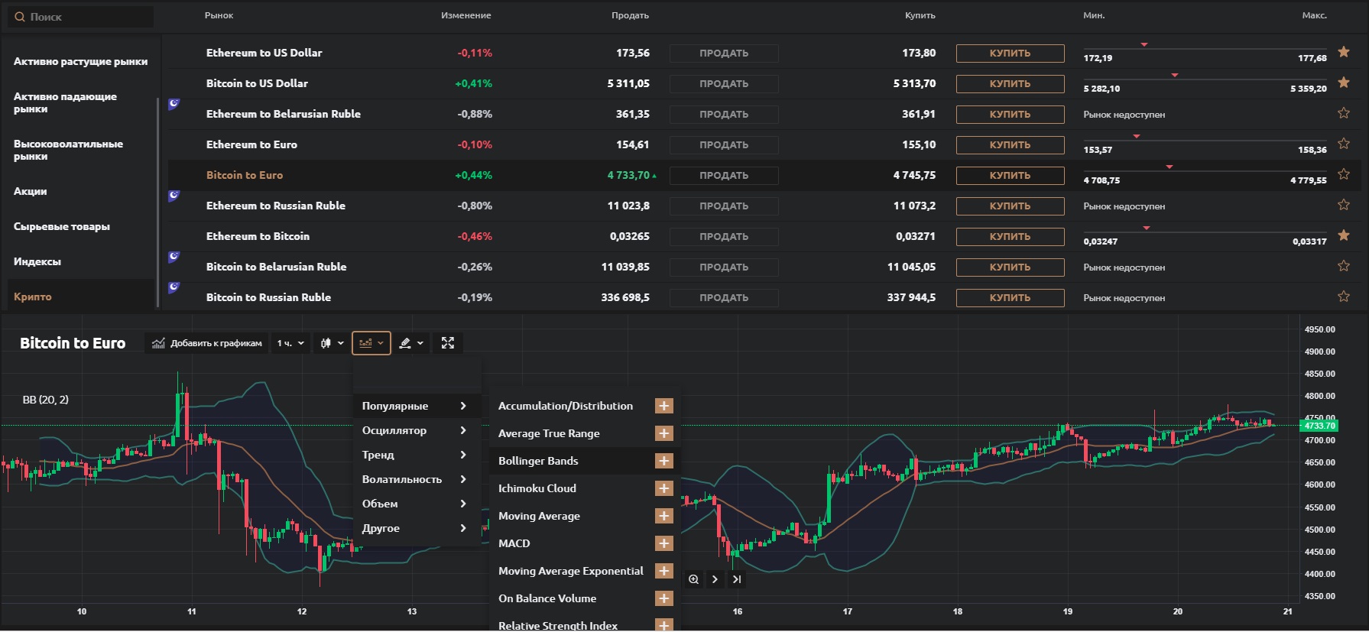The width and height of the screenshot is (1369, 632).
Task: Add Bollinger Bands with its plus icon
Action: click(x=663, y=461)
